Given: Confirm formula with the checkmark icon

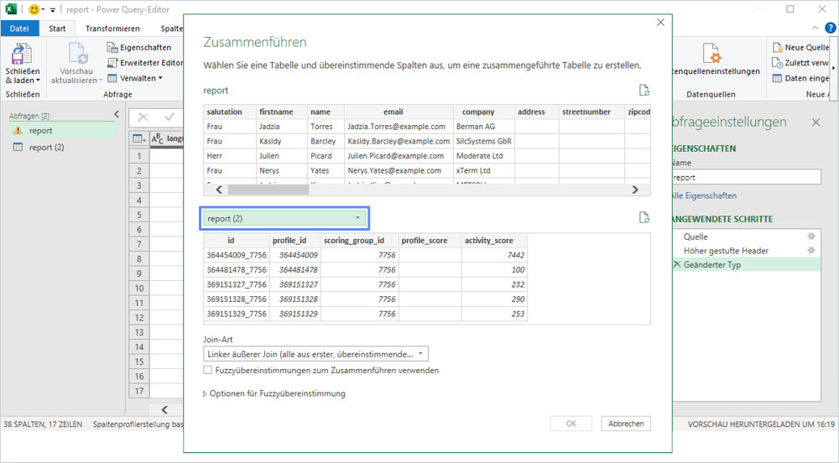Looking at the screenshot, I should click(169, 117).
